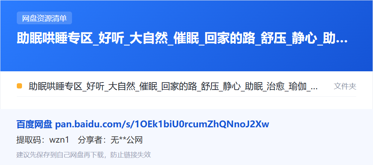Click the large white heading title
Viewport: 373px width, 165px height.
182,38
